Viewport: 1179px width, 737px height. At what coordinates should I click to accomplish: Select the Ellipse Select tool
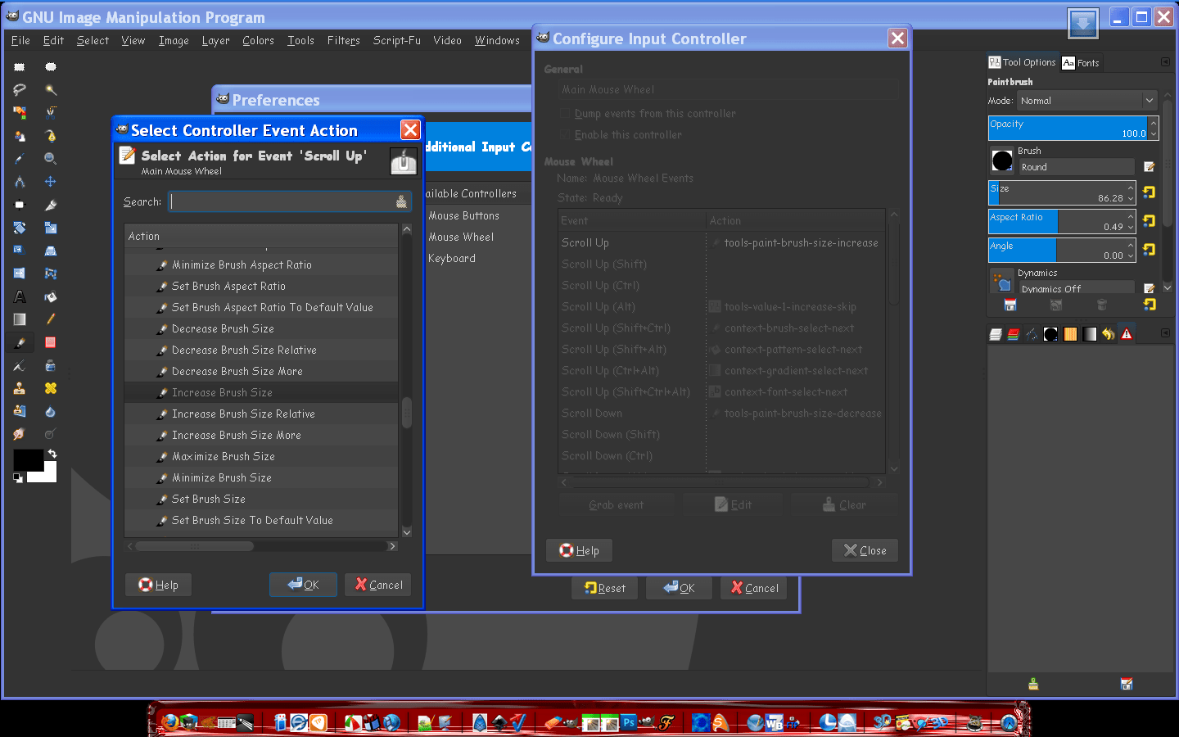pyautogui.click(x=51, y=67)
